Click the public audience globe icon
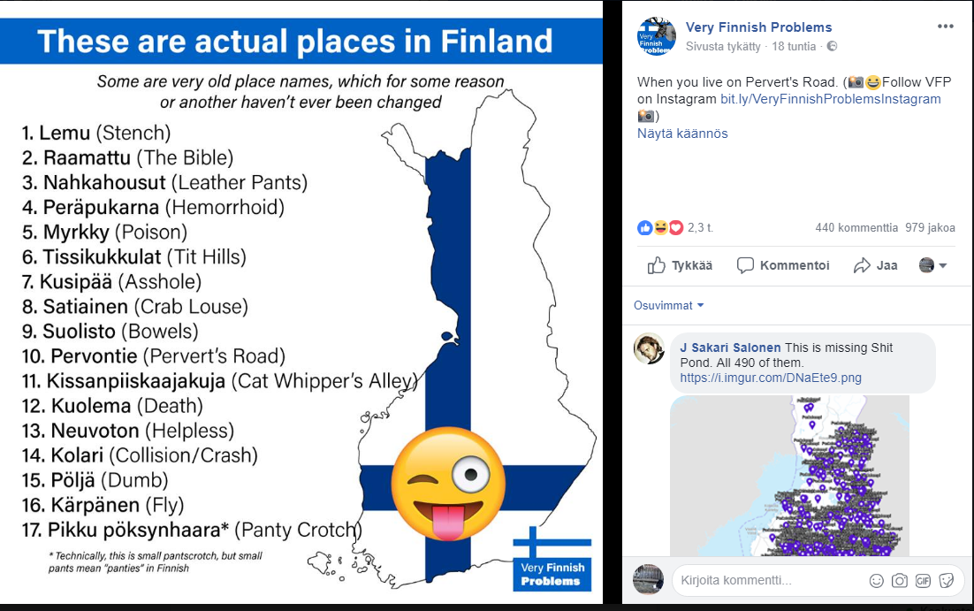 click(x=832, y=46)
